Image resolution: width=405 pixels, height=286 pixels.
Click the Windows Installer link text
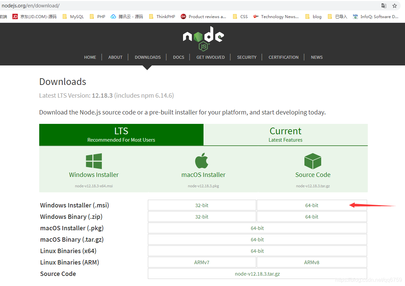coord(94,175)
